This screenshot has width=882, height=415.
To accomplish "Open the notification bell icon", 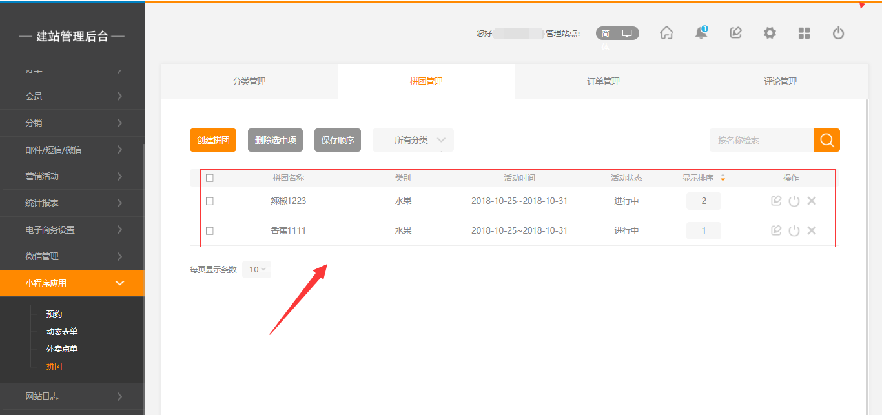I will pos(701,33).
